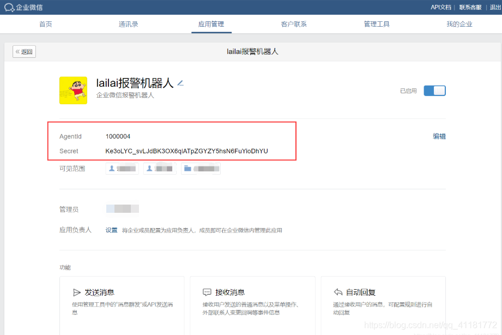Open 联系客服 link in header
Screen dimensions: 502x335
tap(470, 8)
